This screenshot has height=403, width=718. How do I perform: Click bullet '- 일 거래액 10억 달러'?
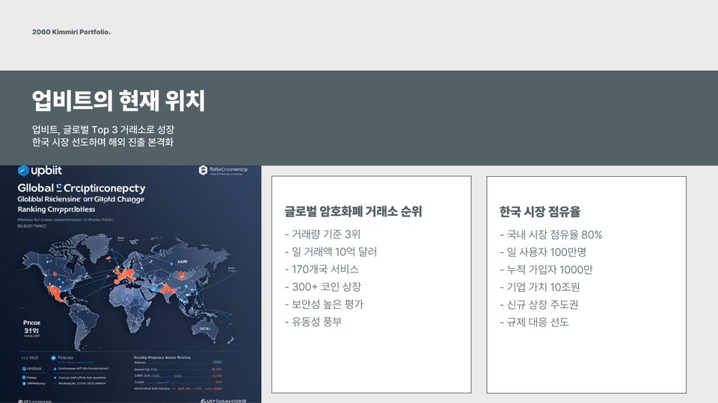(331, 252)
